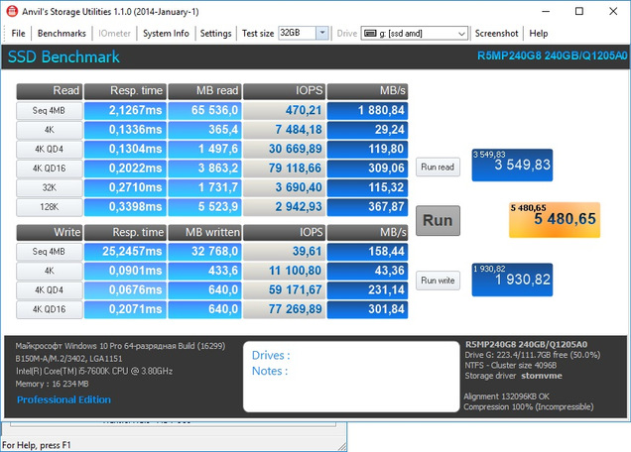Click the write score 1 930,82 box

(x=512, y=280)
